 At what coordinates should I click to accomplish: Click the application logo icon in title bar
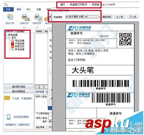pos(6,5)
